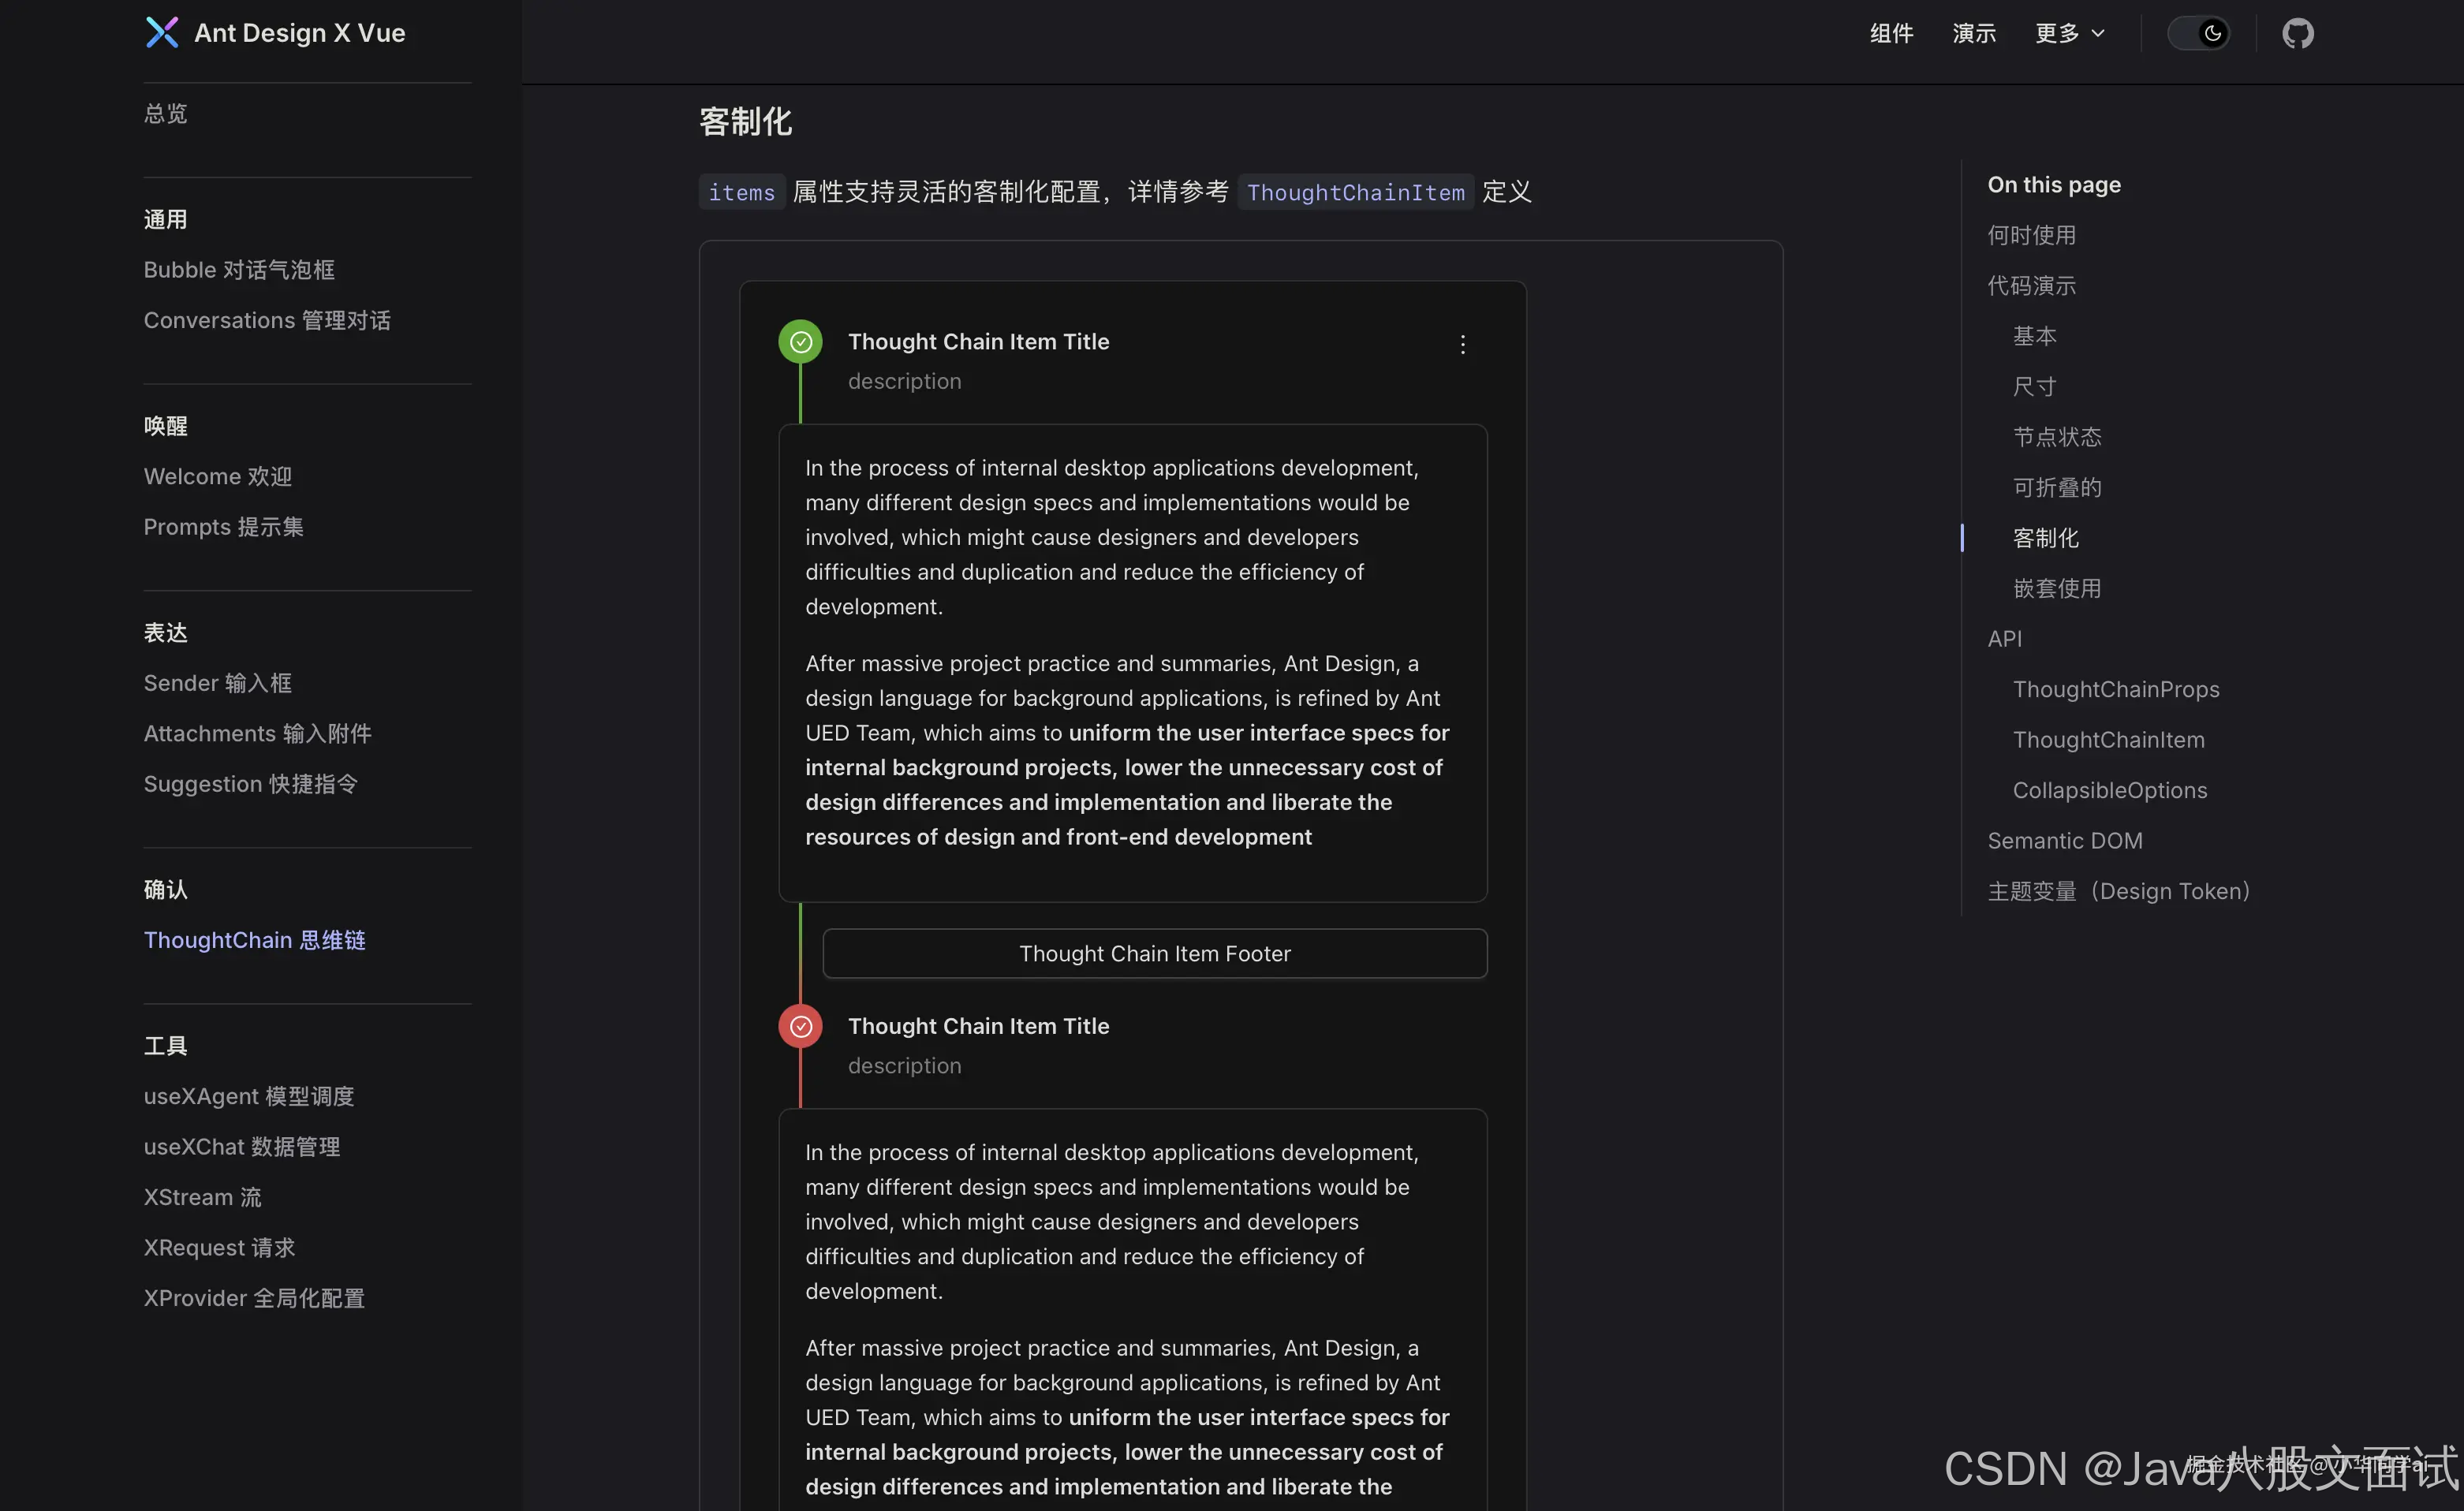Open Sender 输入框 in sidebar
The height and width of the screenshot is (1511, 2464).
[x=218, y=683]
